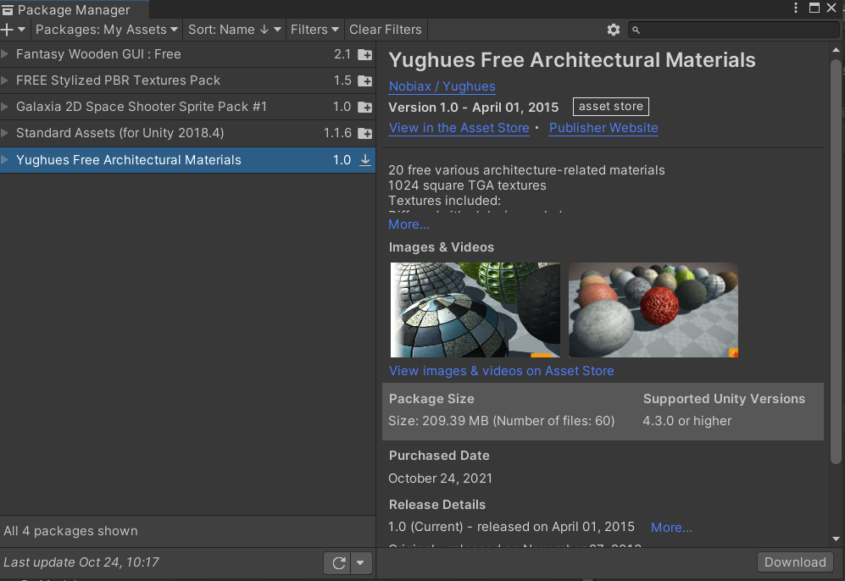Click download icon on Yughues row
845x581 pixels.
coord(364,160)
